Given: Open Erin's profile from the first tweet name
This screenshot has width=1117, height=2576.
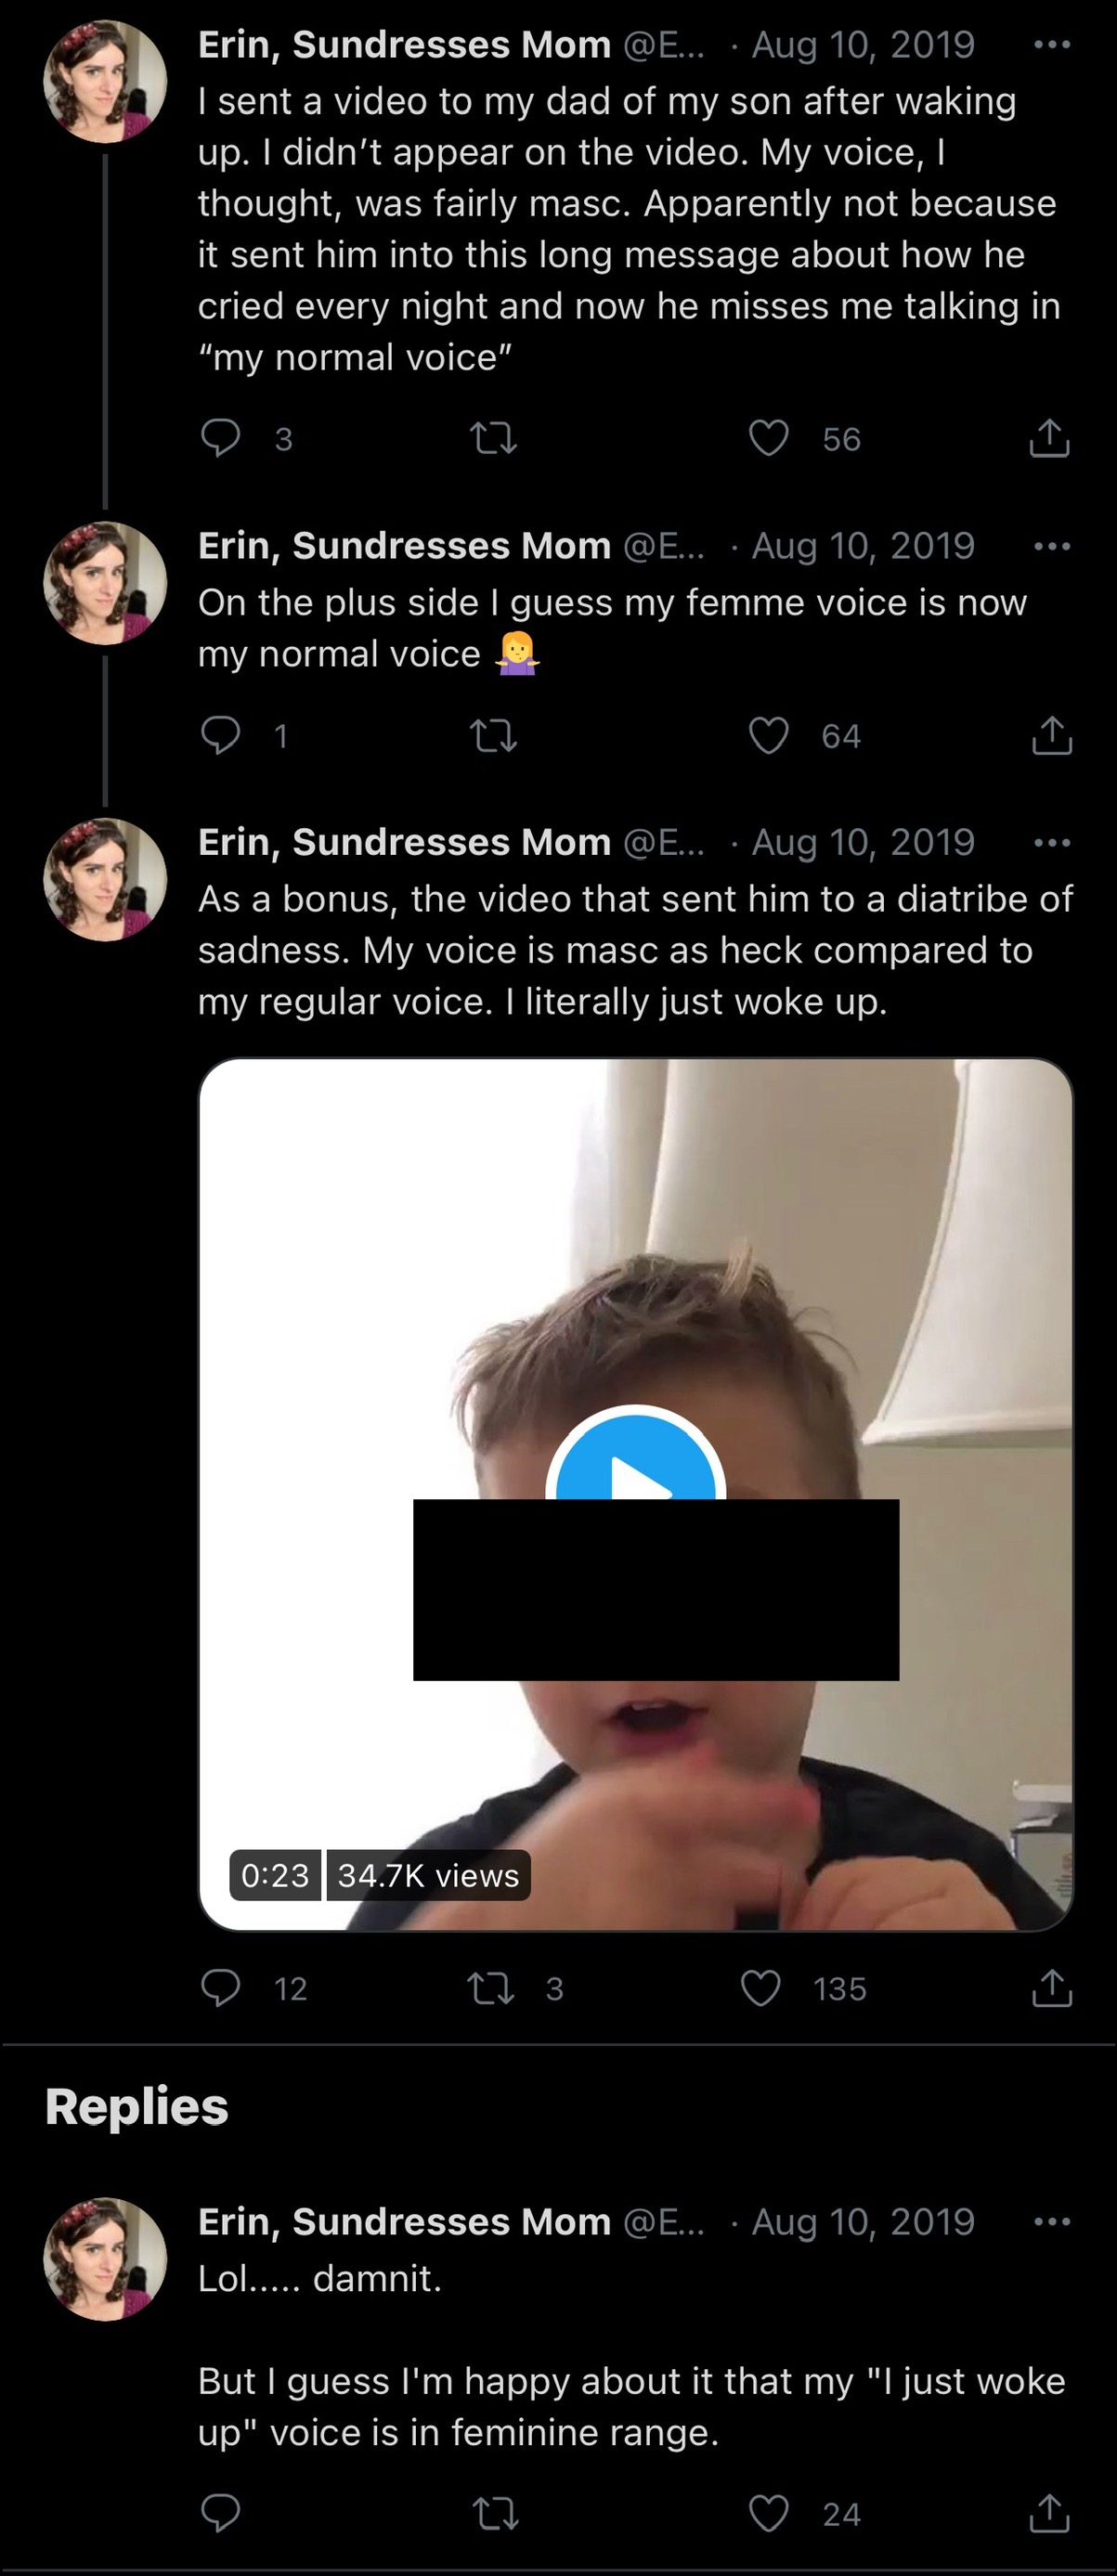Looking at the screenshot, I should point(404,45).
